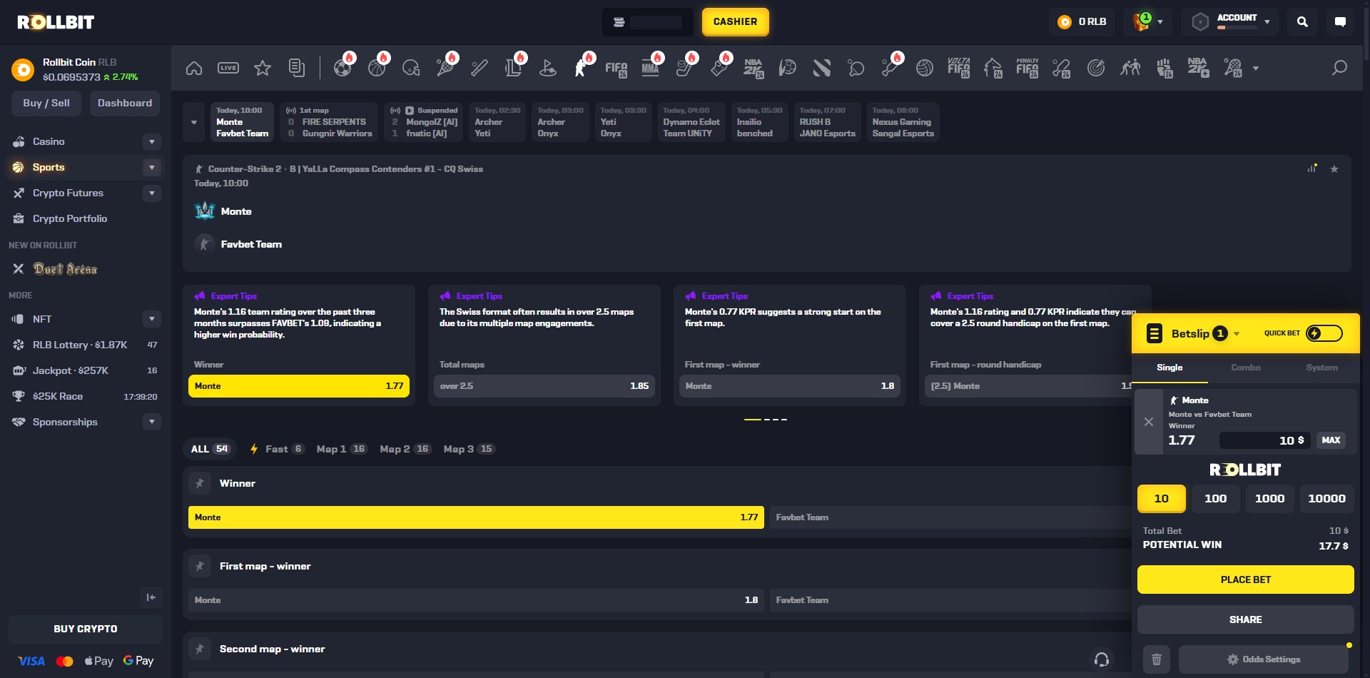Select the League of Legends icon
Screen dimensions: 1370x678
(x=514, y=68)
